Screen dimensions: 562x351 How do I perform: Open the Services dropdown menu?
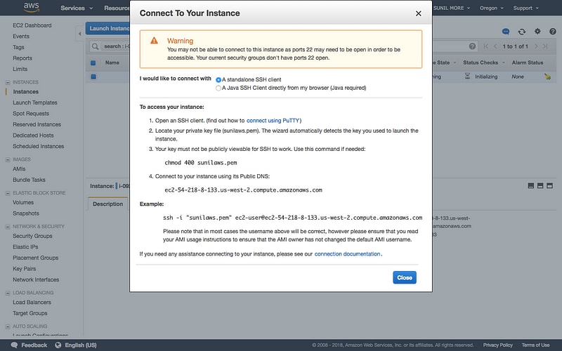point(77,8)
